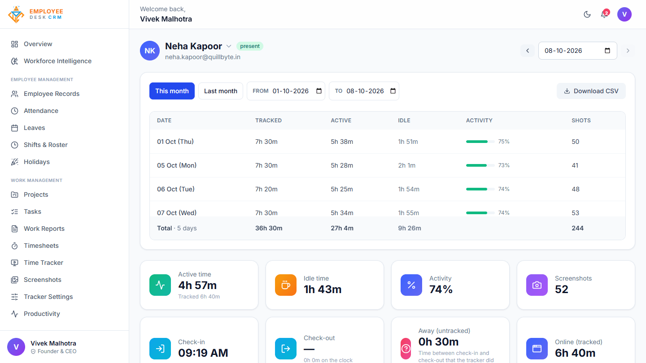Image resolution: width=646 pixels, height=363 pixels.
Task: Open Employee Records page
Action: point(64,94)
